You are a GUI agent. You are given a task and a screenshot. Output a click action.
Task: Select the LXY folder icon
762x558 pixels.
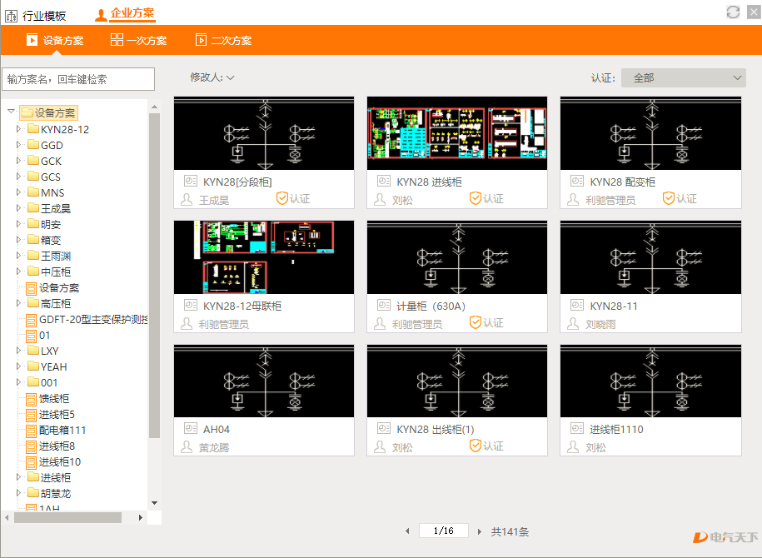(x=33, y=351)
